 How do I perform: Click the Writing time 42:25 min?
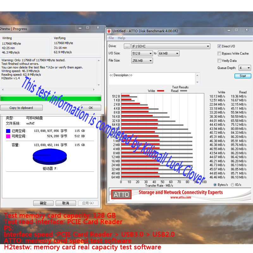tap(9, 48)
